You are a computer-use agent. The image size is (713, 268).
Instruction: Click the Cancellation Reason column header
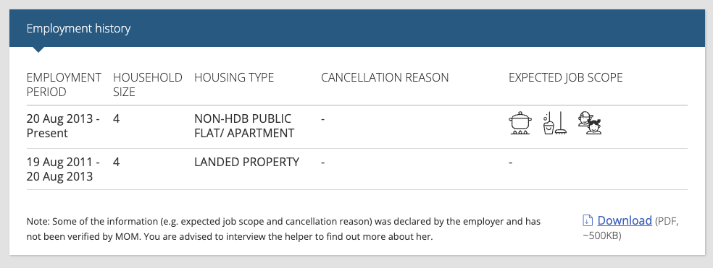pos(385,77)
